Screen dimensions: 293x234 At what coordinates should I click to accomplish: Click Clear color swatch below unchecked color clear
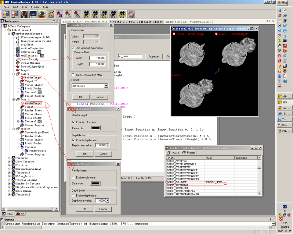click(95, 183)
